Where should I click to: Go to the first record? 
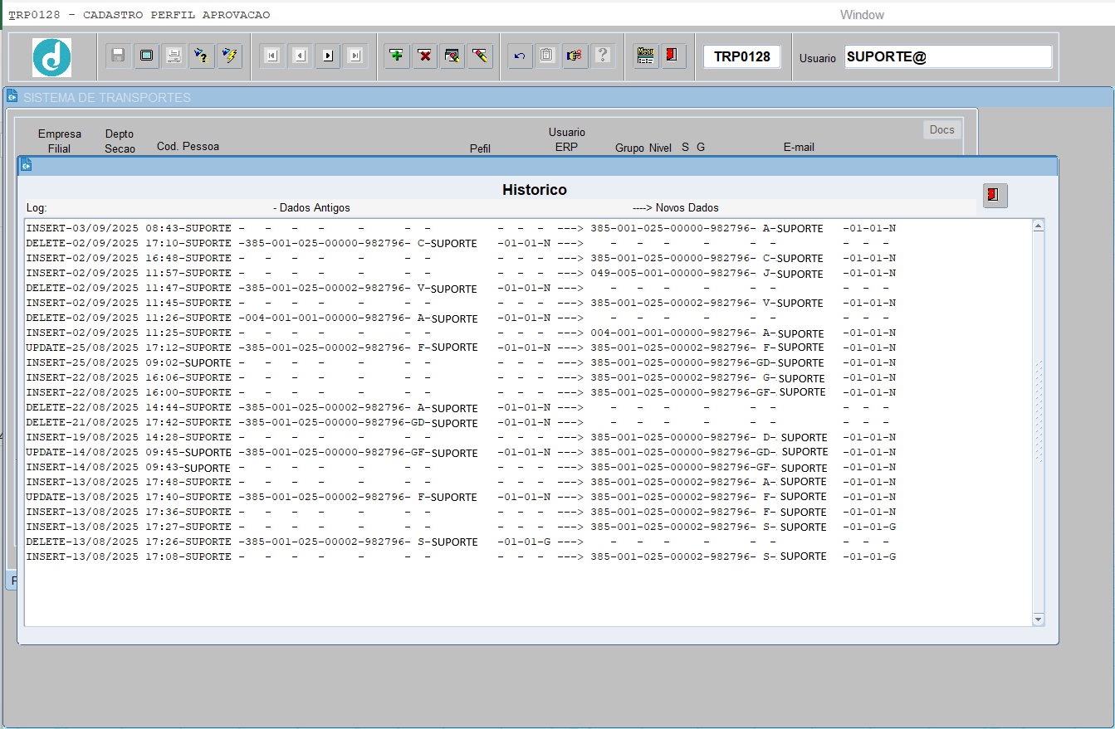coord(271,56)
